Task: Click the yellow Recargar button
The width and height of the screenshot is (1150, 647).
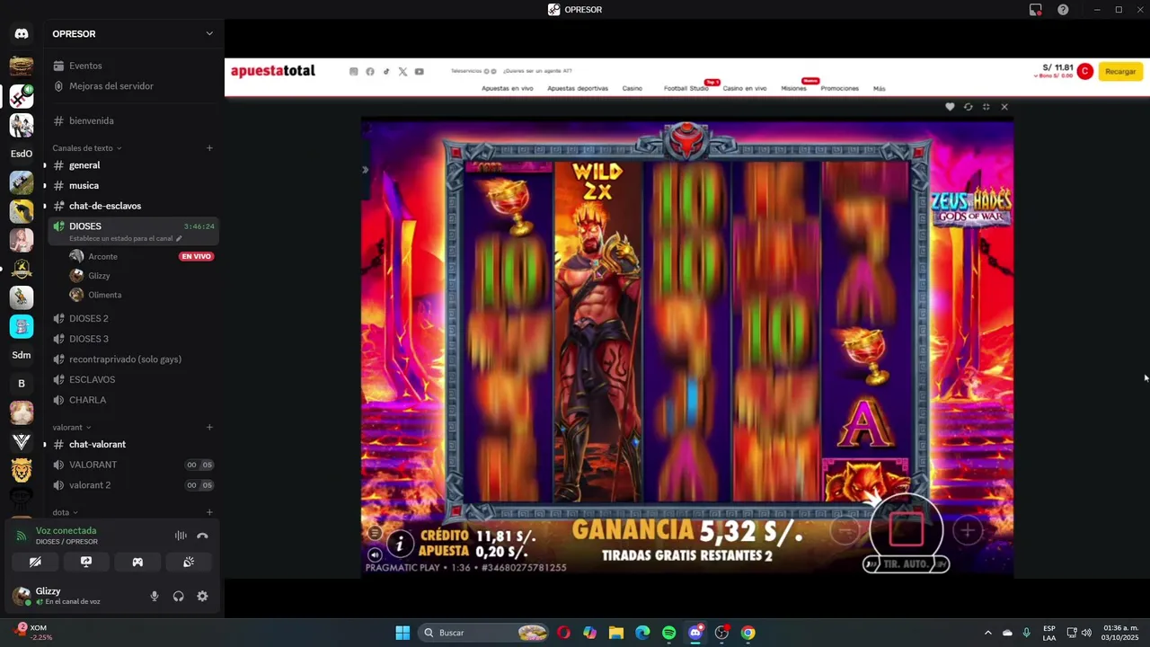Action: point(1120,71)
